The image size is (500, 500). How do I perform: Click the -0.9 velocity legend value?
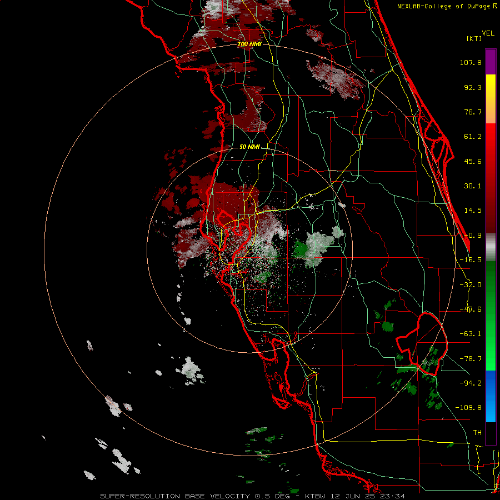pos(473,236)
